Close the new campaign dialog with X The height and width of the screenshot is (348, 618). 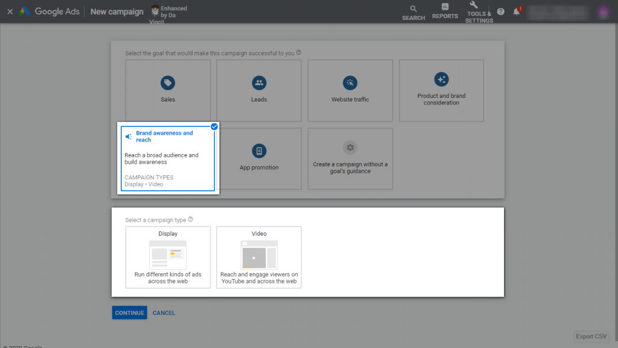point(10,12)
